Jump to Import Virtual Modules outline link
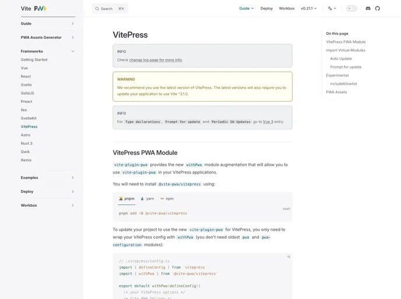The width and height of the screenshot is (401, 299). (346, 50)
